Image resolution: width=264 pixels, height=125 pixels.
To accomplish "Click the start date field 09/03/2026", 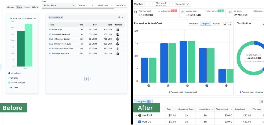I will click(103, 5).
